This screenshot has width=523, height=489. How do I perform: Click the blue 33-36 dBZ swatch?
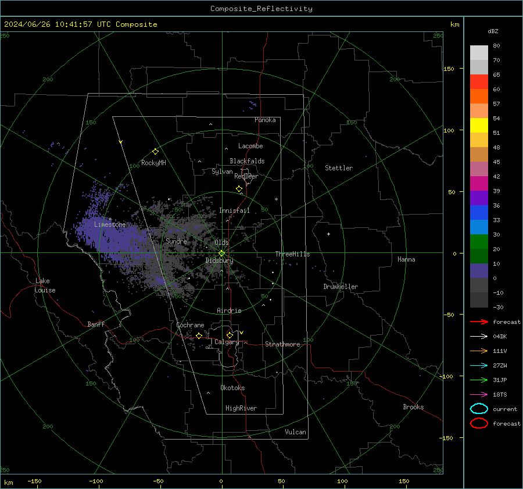tap(479, 212)
